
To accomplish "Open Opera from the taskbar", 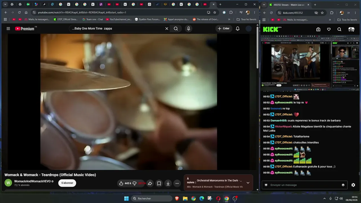I will pyautogui.click(x=218, y=198).
